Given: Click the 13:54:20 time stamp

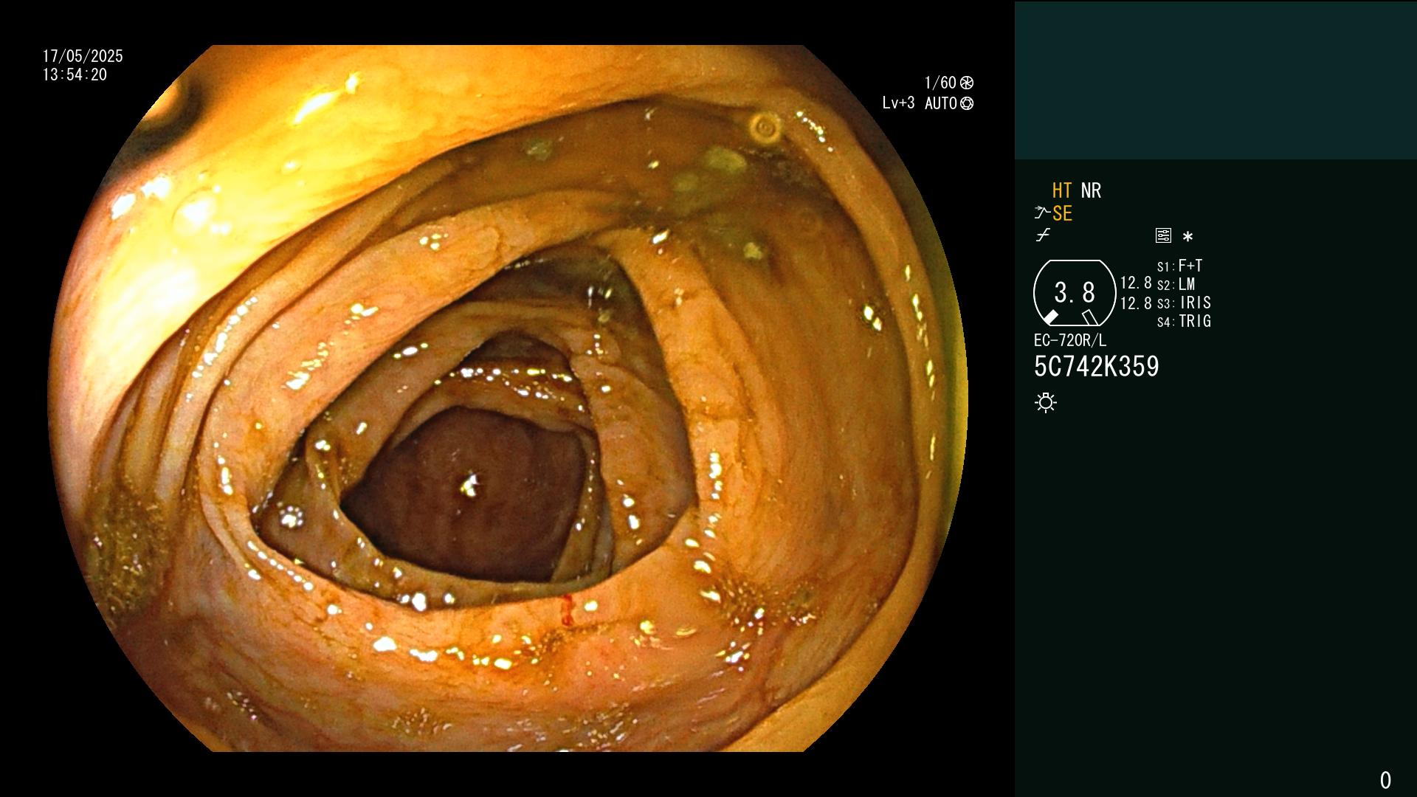Looking at the screenshot, I should (75, 75).
